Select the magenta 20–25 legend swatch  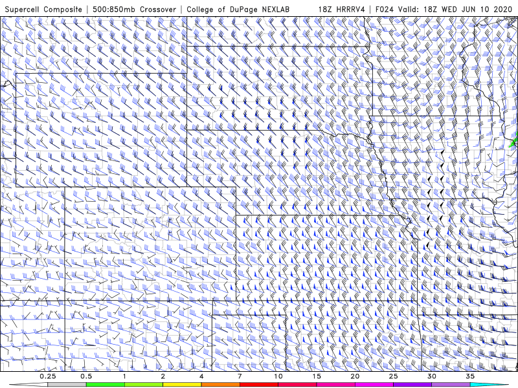(x=374, y=385)
